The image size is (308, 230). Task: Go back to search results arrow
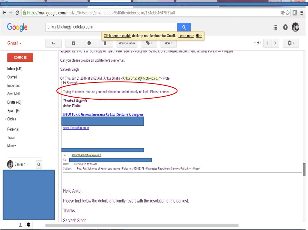53,43
